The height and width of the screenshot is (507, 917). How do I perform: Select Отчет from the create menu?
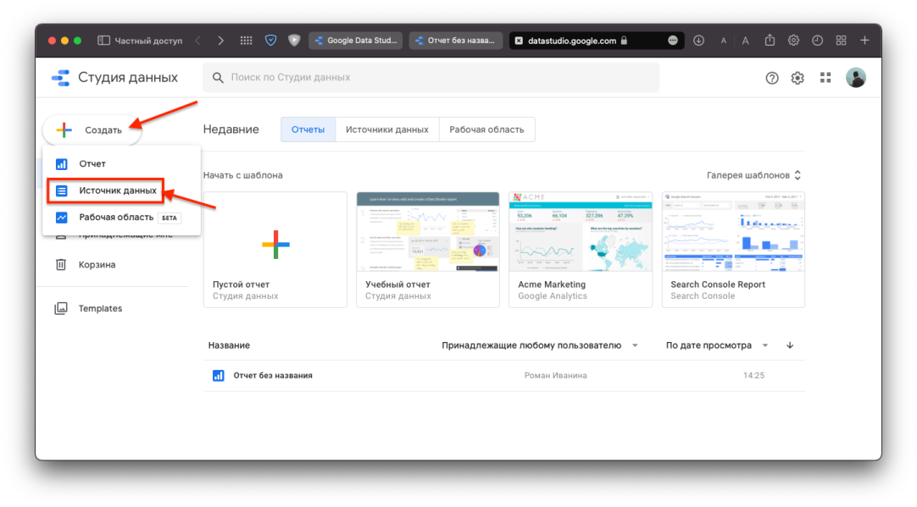[x=122, y=164]
